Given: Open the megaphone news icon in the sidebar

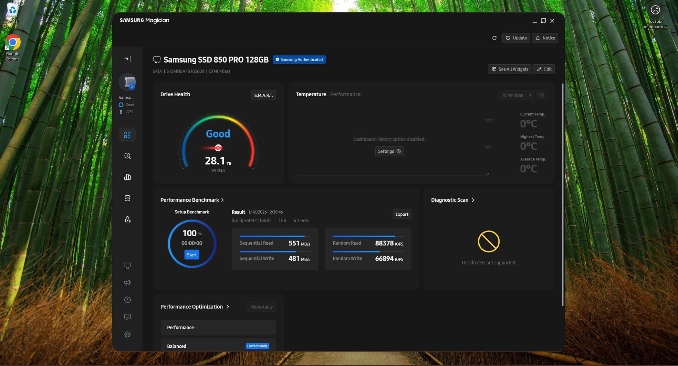Looking at the screenshot, I should coord(127,283).
